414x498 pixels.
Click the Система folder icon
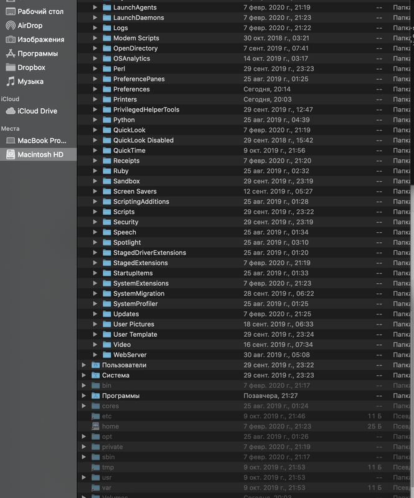(x=95, y=375)
